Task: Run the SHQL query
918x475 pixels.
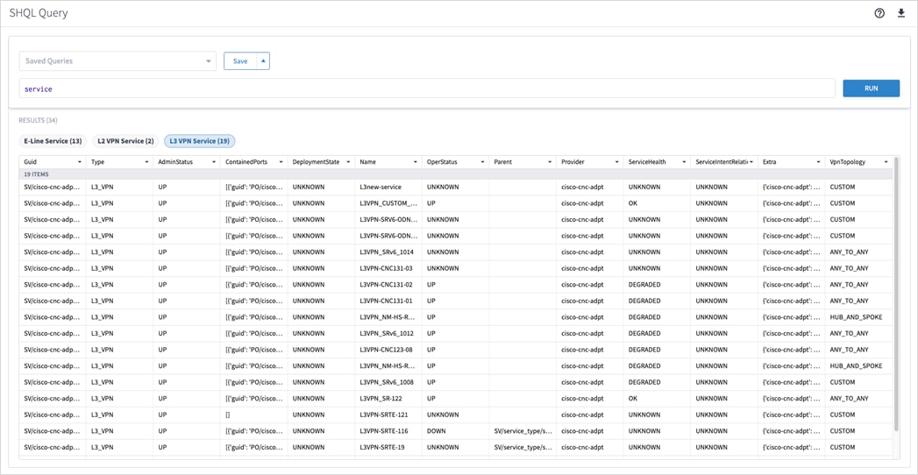Action: click(872, 89)
